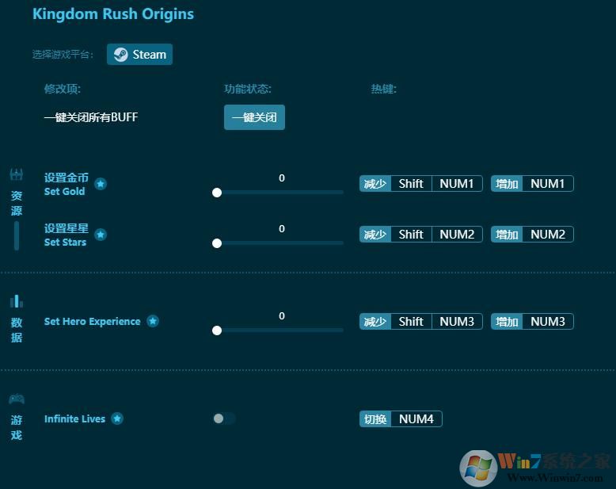Click 增加 hotkey label for Hero Experience
The image size is (616, 489).
(507, 322)
